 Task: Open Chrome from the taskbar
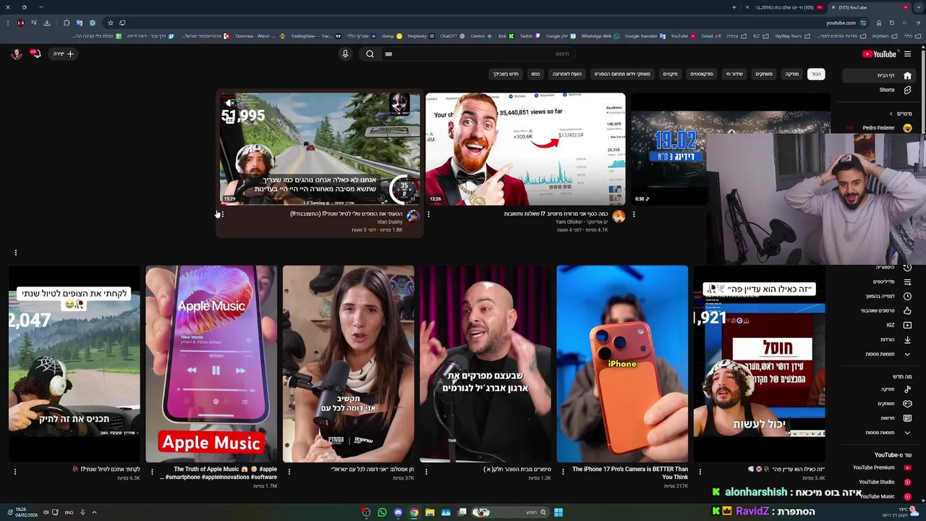coord(414,512)
